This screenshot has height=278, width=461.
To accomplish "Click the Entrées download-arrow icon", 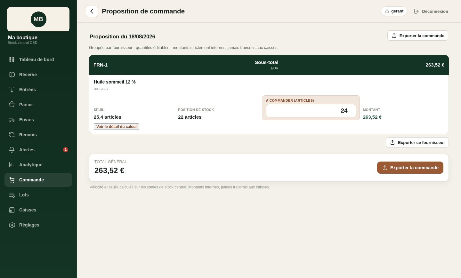I will 12,90.
